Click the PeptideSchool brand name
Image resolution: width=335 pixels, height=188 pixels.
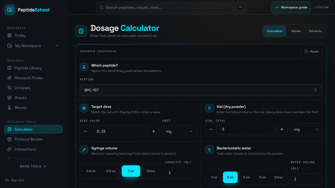pos(33,10)
